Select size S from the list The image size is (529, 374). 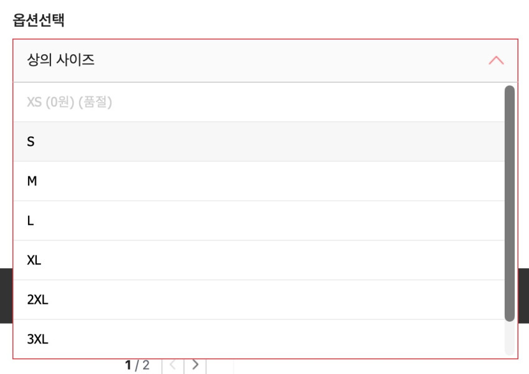tap(258, 142)
